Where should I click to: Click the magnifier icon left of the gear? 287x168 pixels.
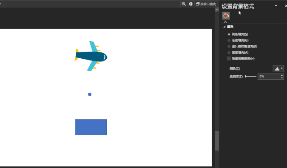[x=183, y=4]
